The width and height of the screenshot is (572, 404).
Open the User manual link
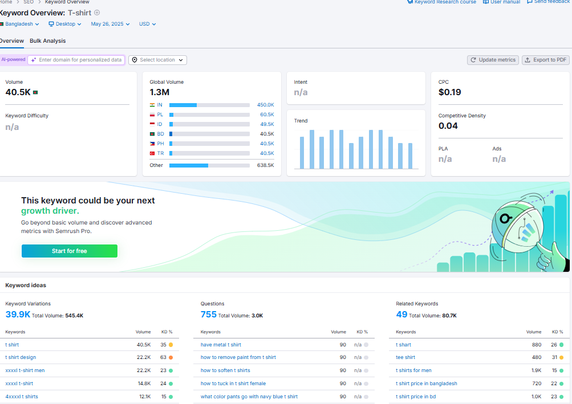502,2
